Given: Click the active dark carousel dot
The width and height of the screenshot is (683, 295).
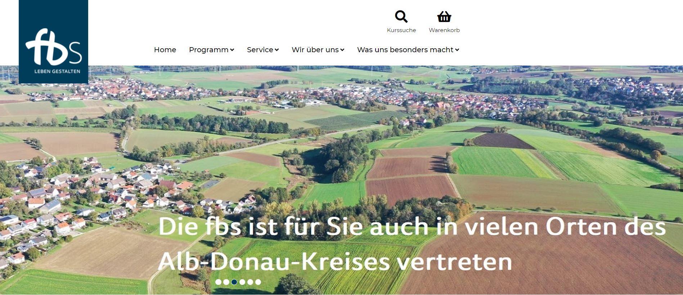Looking at the screenshot, I should pos(234,282).
